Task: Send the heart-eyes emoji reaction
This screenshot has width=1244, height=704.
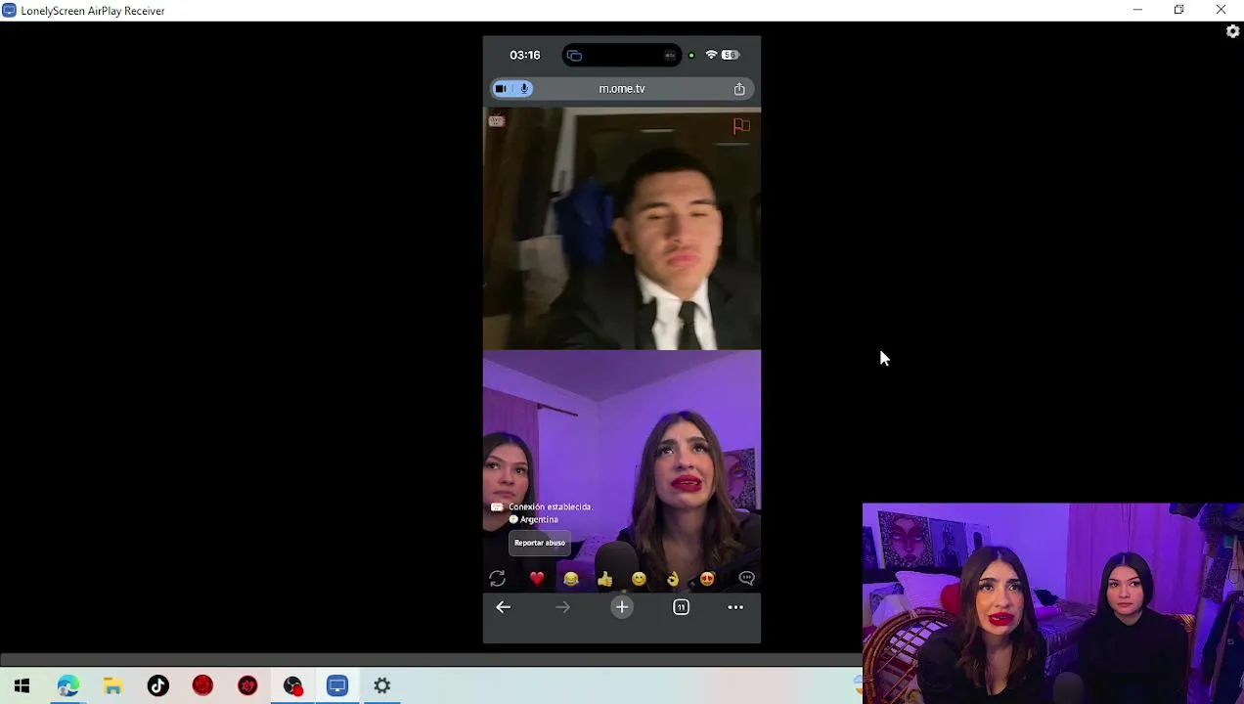Action: (x=707, y=579)
